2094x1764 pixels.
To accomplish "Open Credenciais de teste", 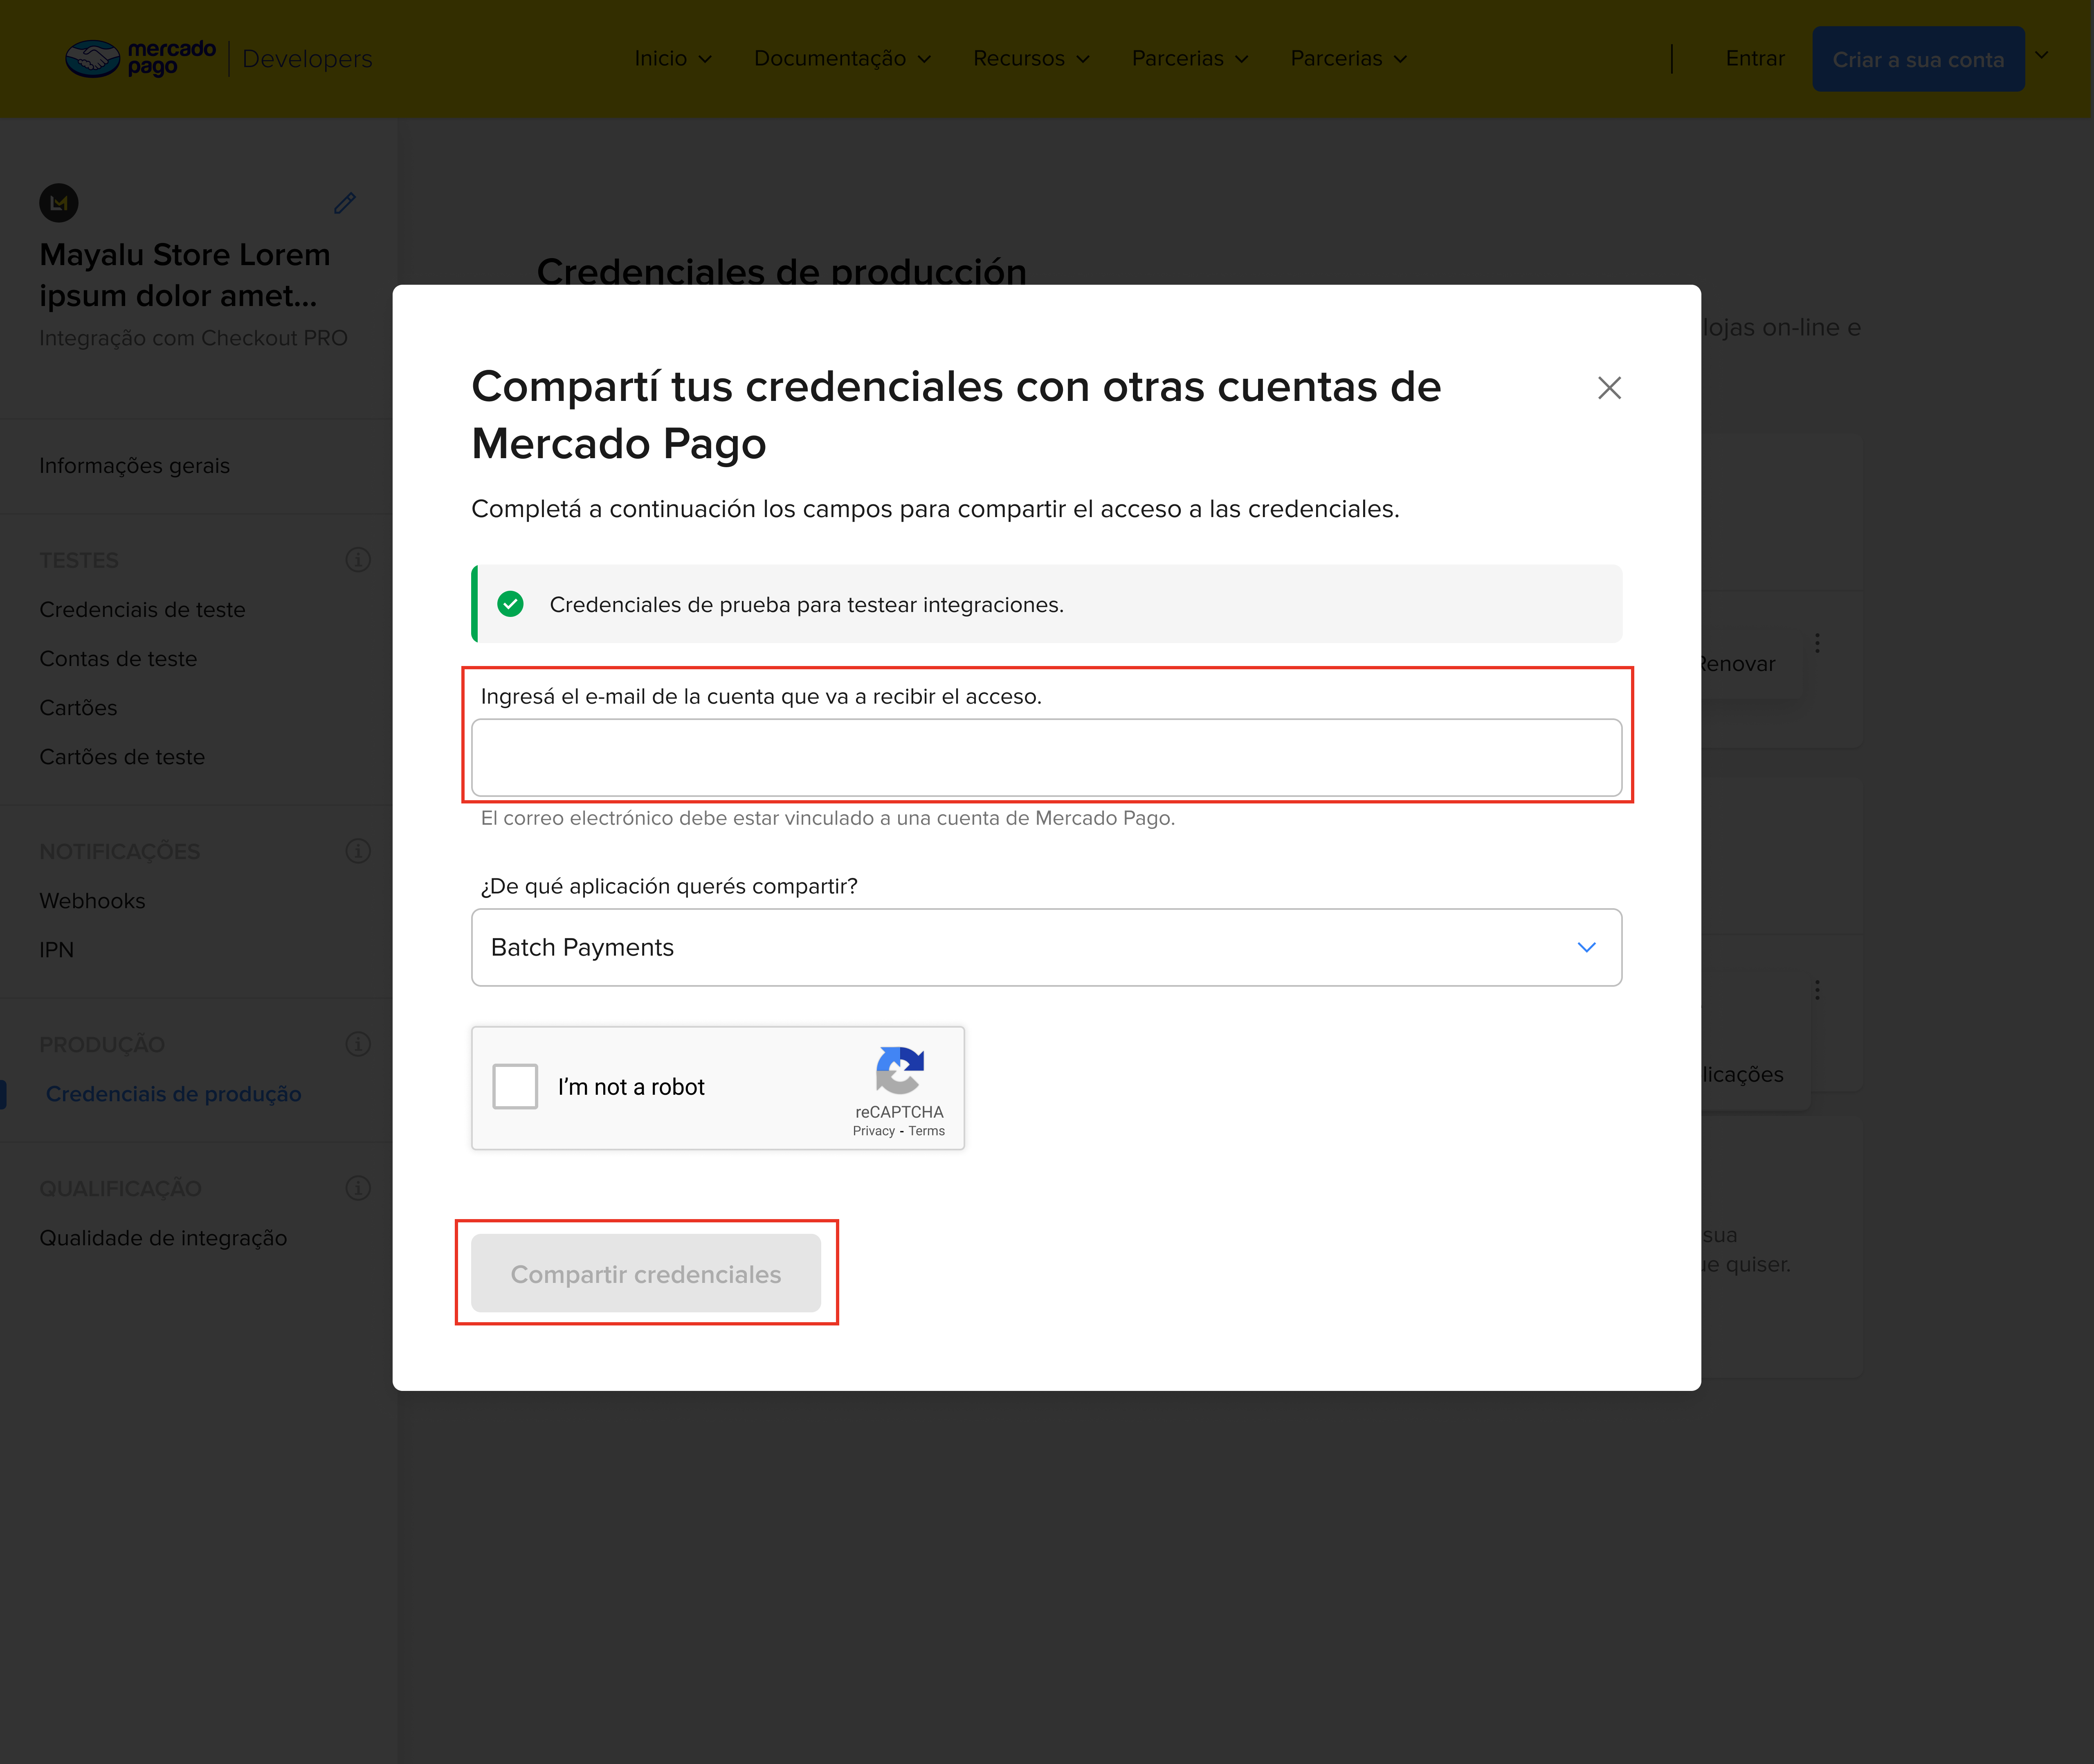I will coord(143,610).
